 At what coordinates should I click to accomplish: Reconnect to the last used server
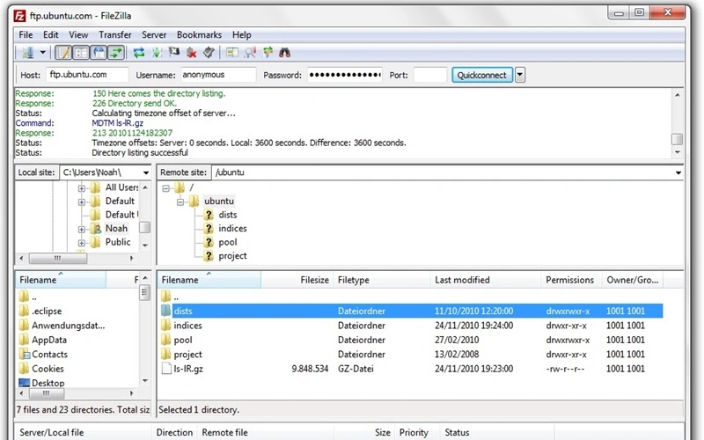click(209, 53)
